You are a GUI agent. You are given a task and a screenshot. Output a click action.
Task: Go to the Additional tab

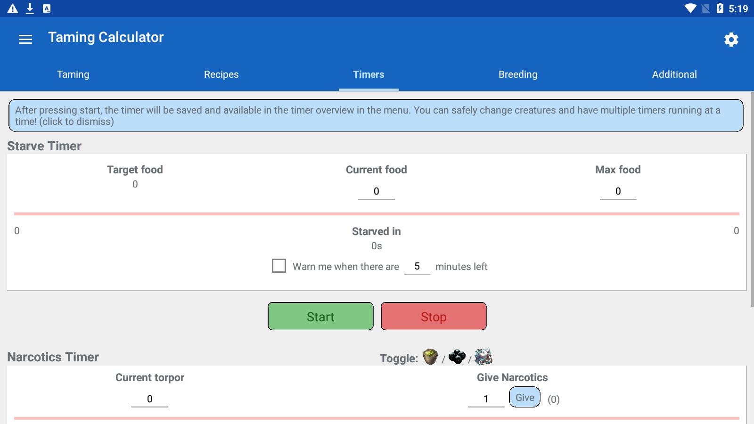pos(674,74)
